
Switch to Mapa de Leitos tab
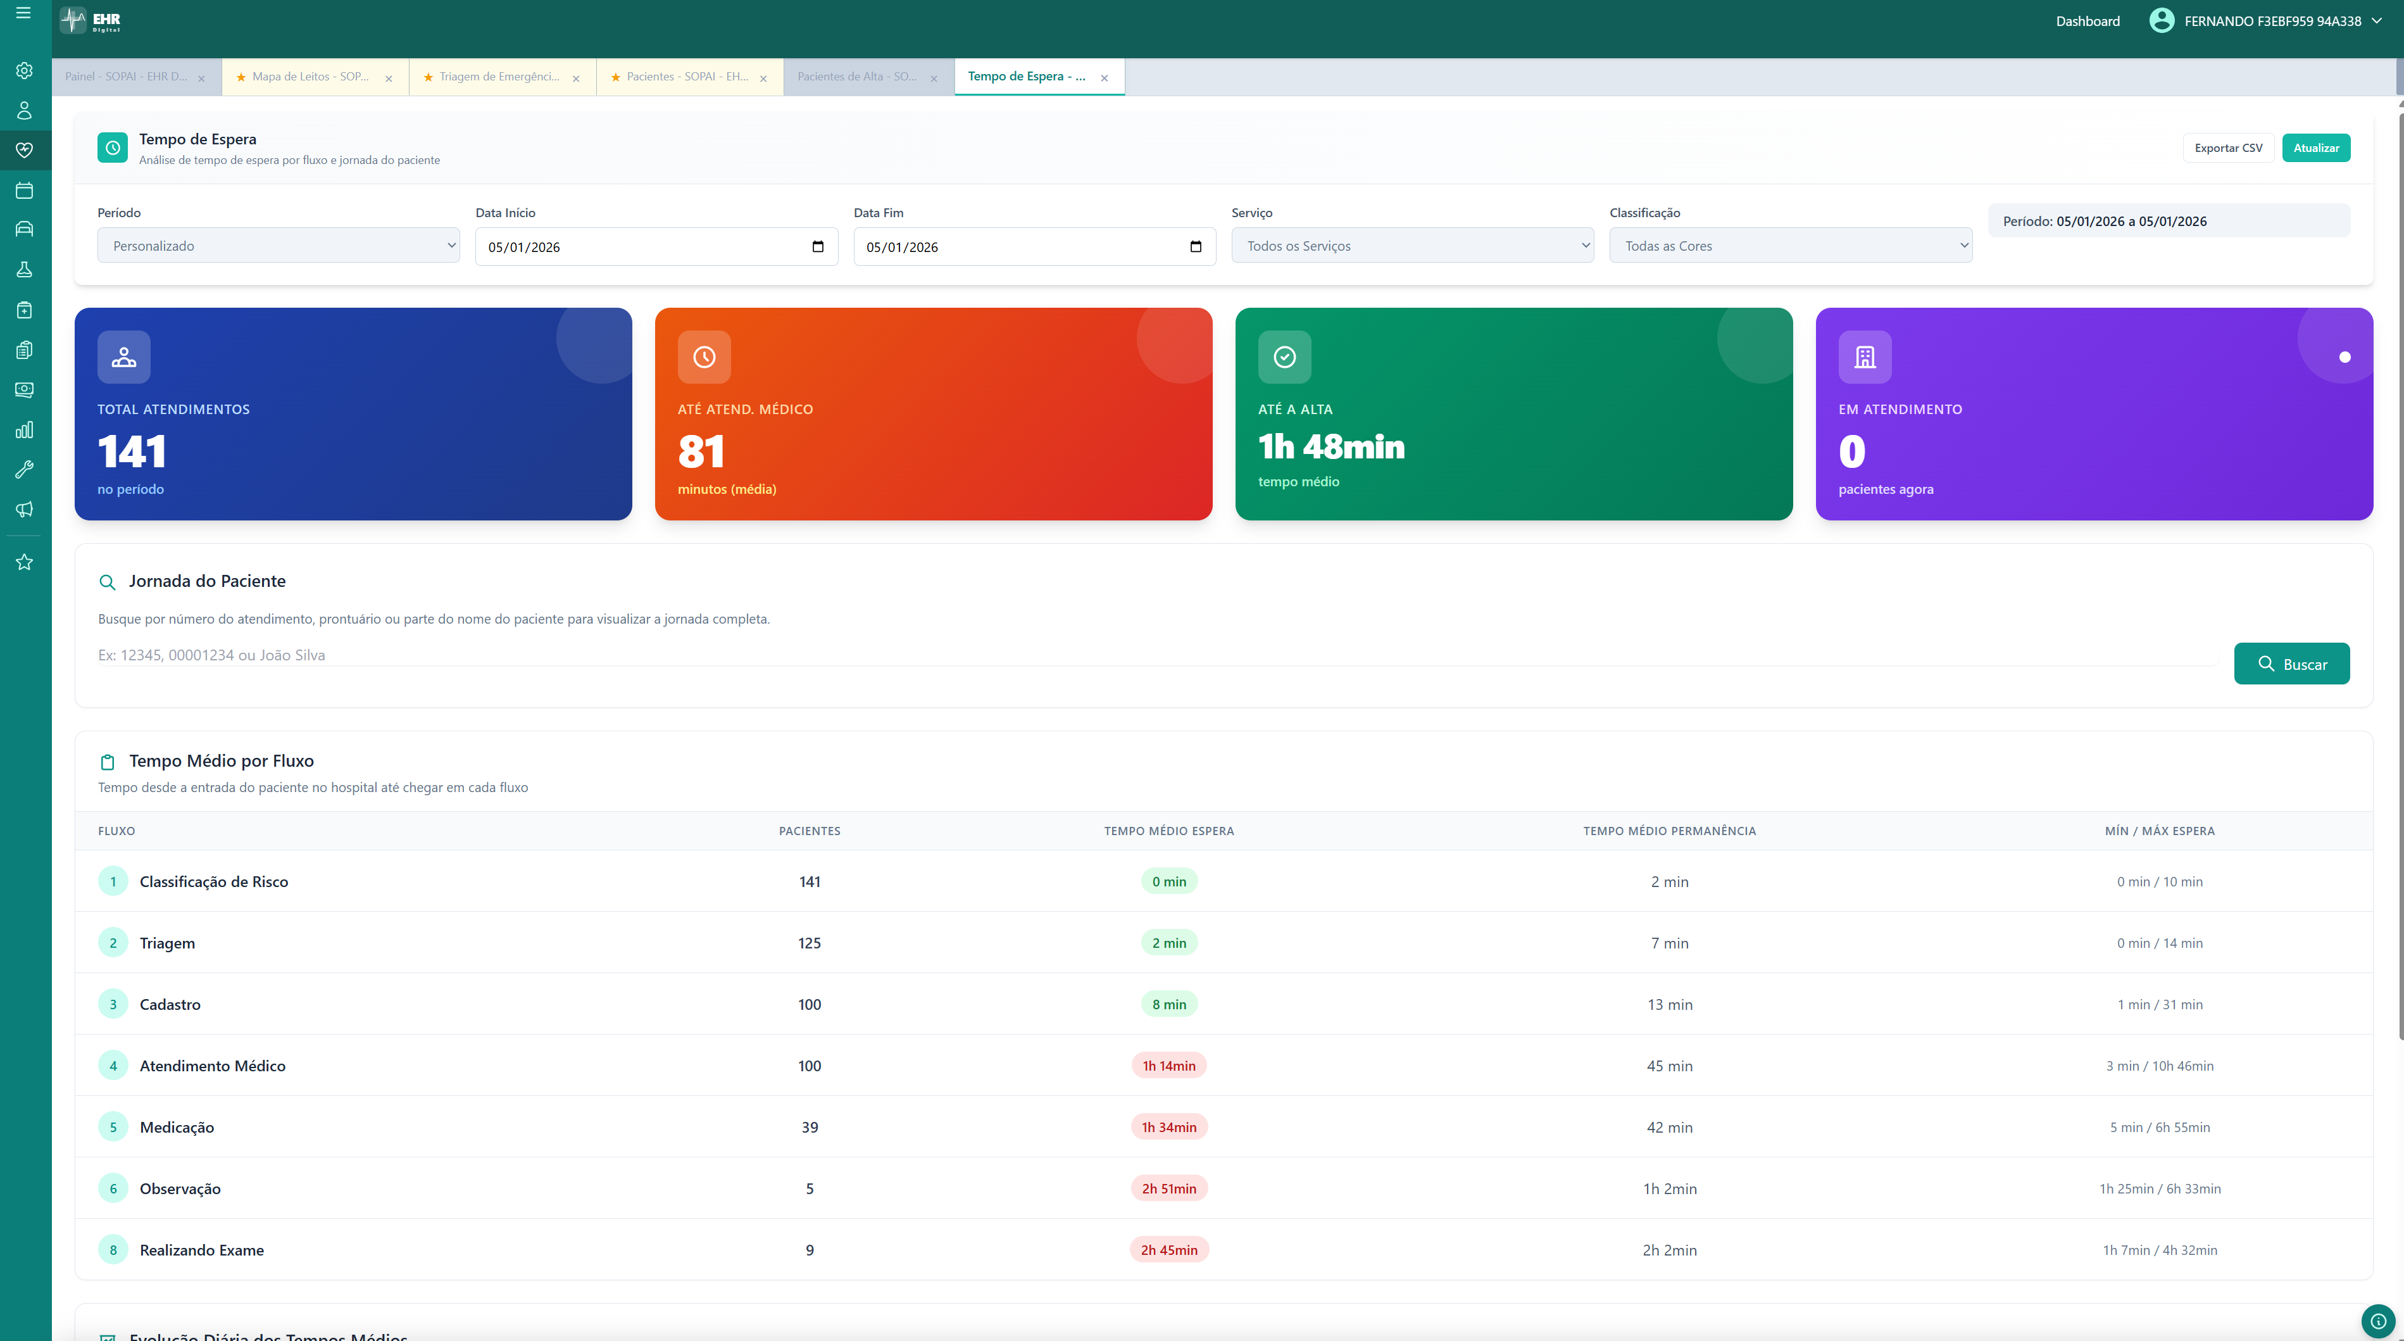click(309, 77)
